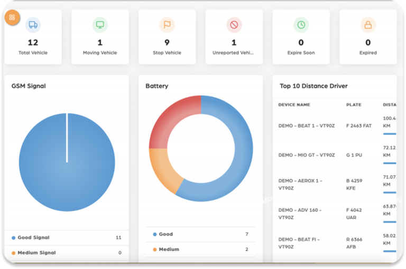Click the Total Vehicle truck icon
406x269 pixels.
pos(33,25)
